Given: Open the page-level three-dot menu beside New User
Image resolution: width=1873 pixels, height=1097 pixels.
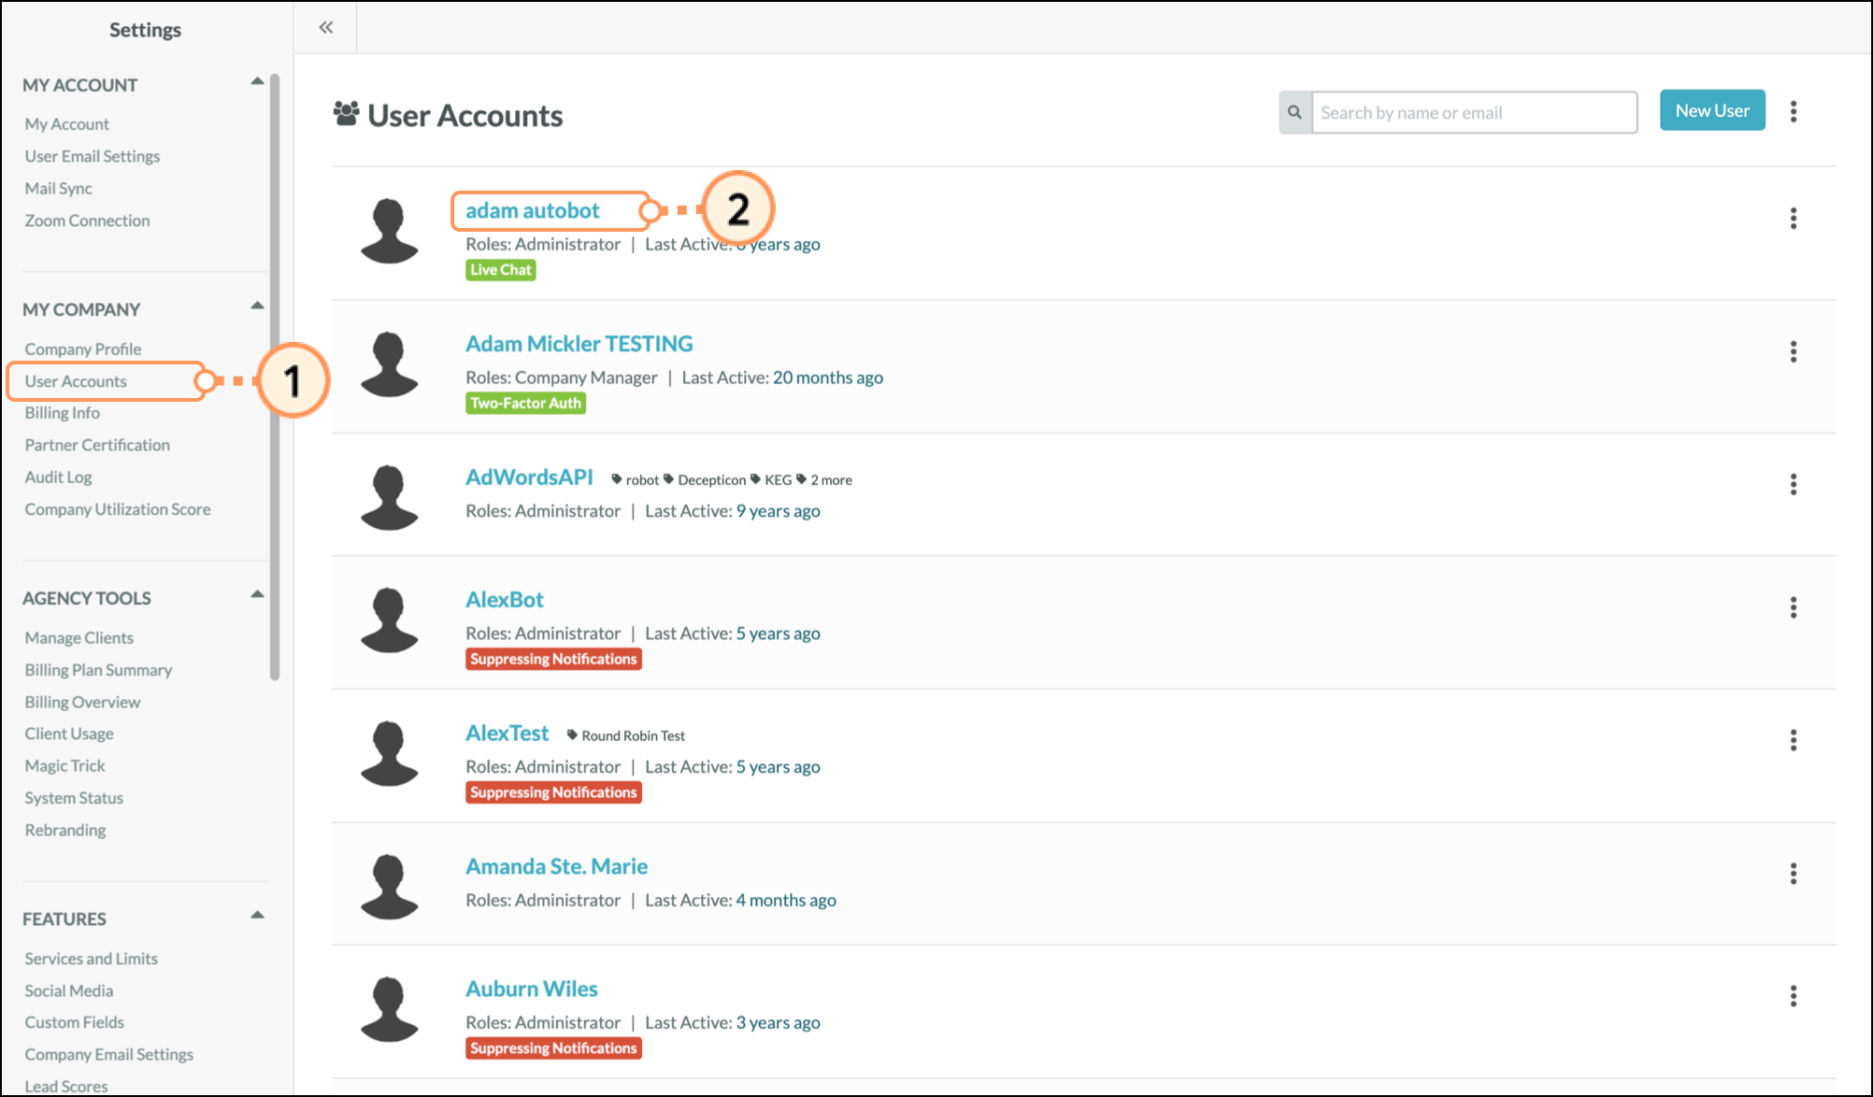Looking at the screenshot, I should 1793,111.
